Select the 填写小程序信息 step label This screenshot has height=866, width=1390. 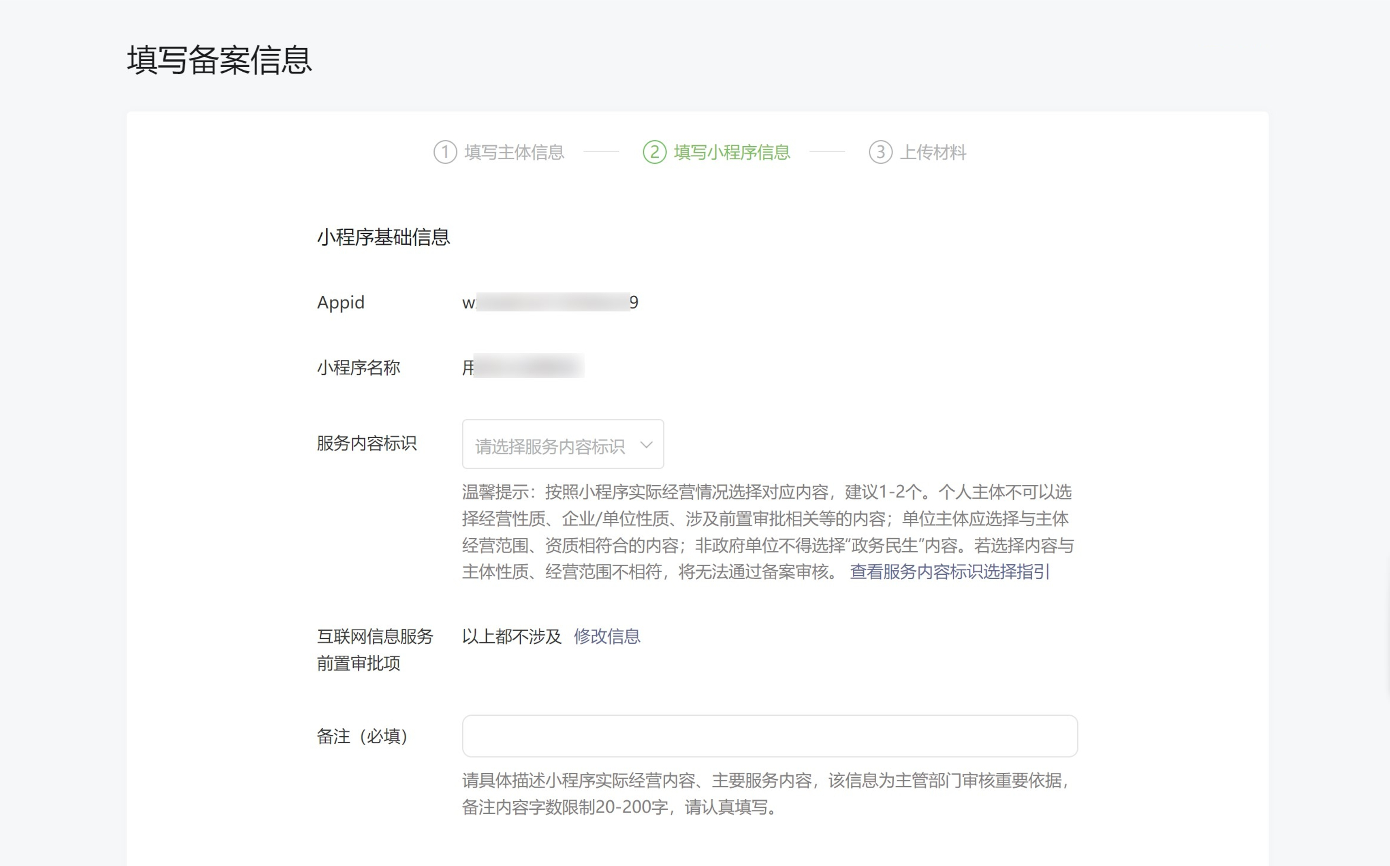[x=731, y=152]
